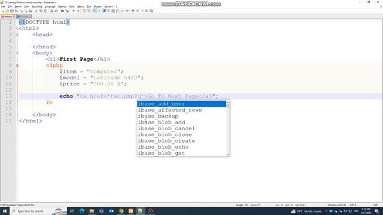Open the Language menu
The height and width of the screenshot is (215, 383).
50,7
